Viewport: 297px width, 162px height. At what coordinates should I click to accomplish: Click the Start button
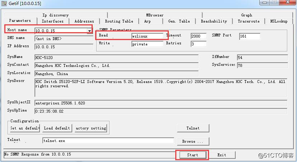pyautogui.click(x=192, y=155)
